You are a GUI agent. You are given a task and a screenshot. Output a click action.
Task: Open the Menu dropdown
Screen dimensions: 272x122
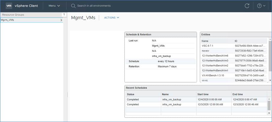54,6
